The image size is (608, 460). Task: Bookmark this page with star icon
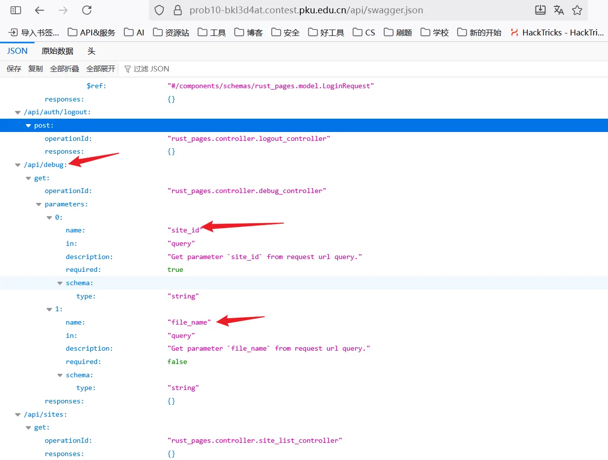[x=577, y=10]
